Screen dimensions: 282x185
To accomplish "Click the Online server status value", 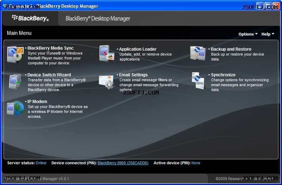I will 41,163.
